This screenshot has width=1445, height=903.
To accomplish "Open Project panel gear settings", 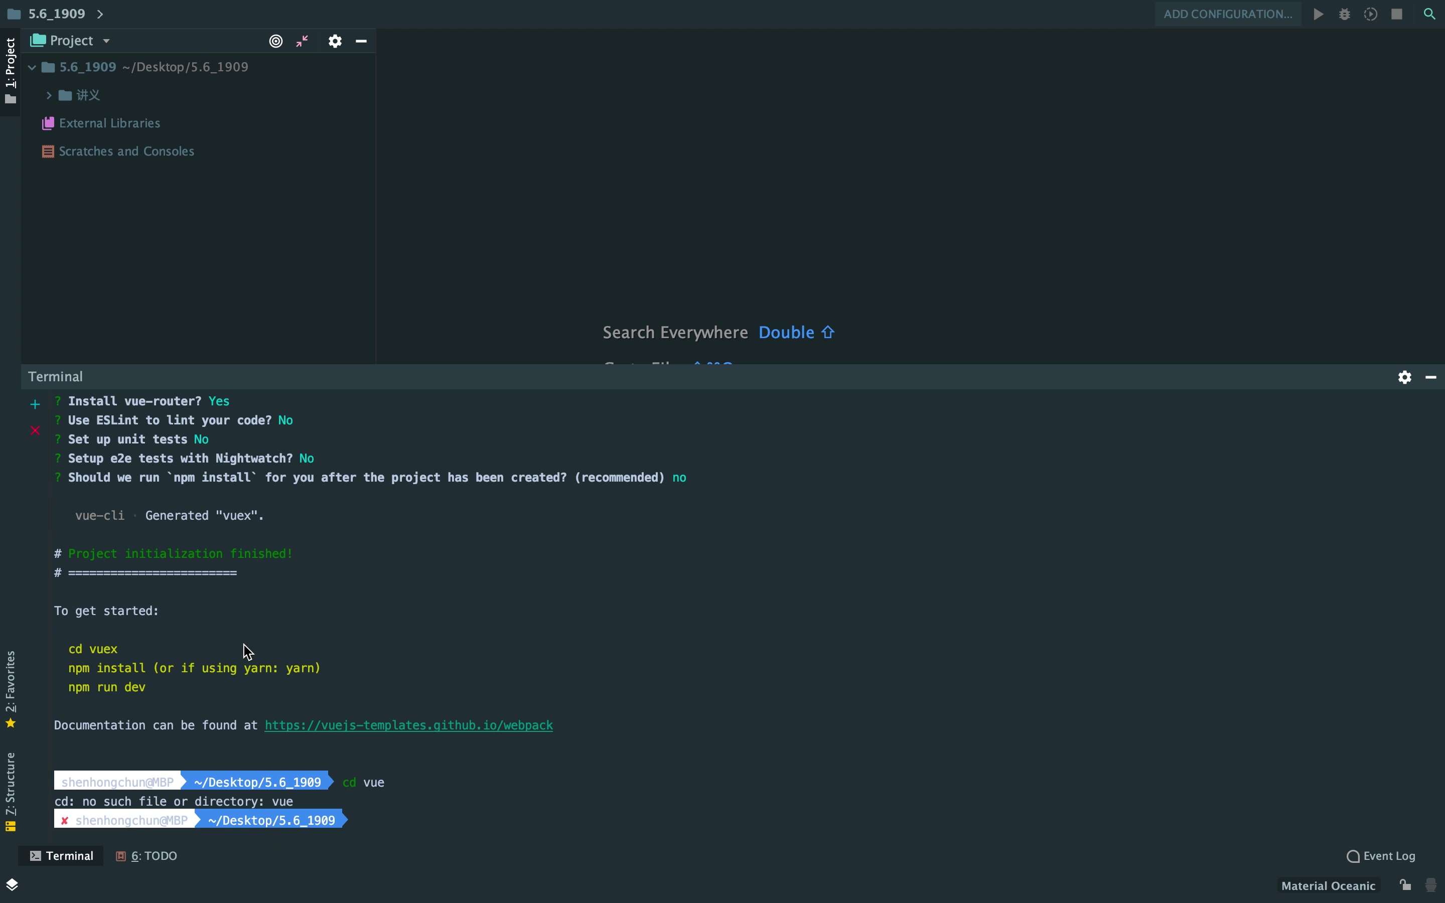I will click(x=335, y=41).
